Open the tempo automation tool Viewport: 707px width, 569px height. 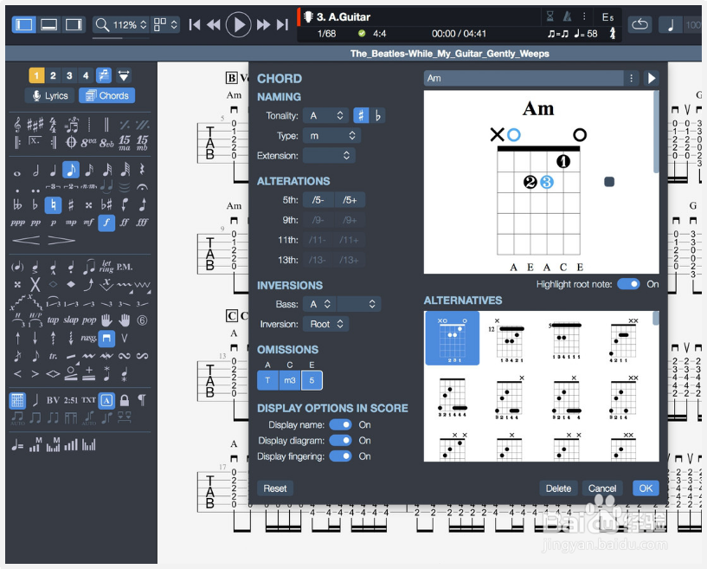pyautogui.click(x=17, y=446)
